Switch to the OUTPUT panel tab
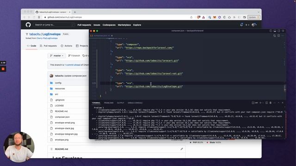This screenshot has width=296, height=166. click(x=120, y=103)
